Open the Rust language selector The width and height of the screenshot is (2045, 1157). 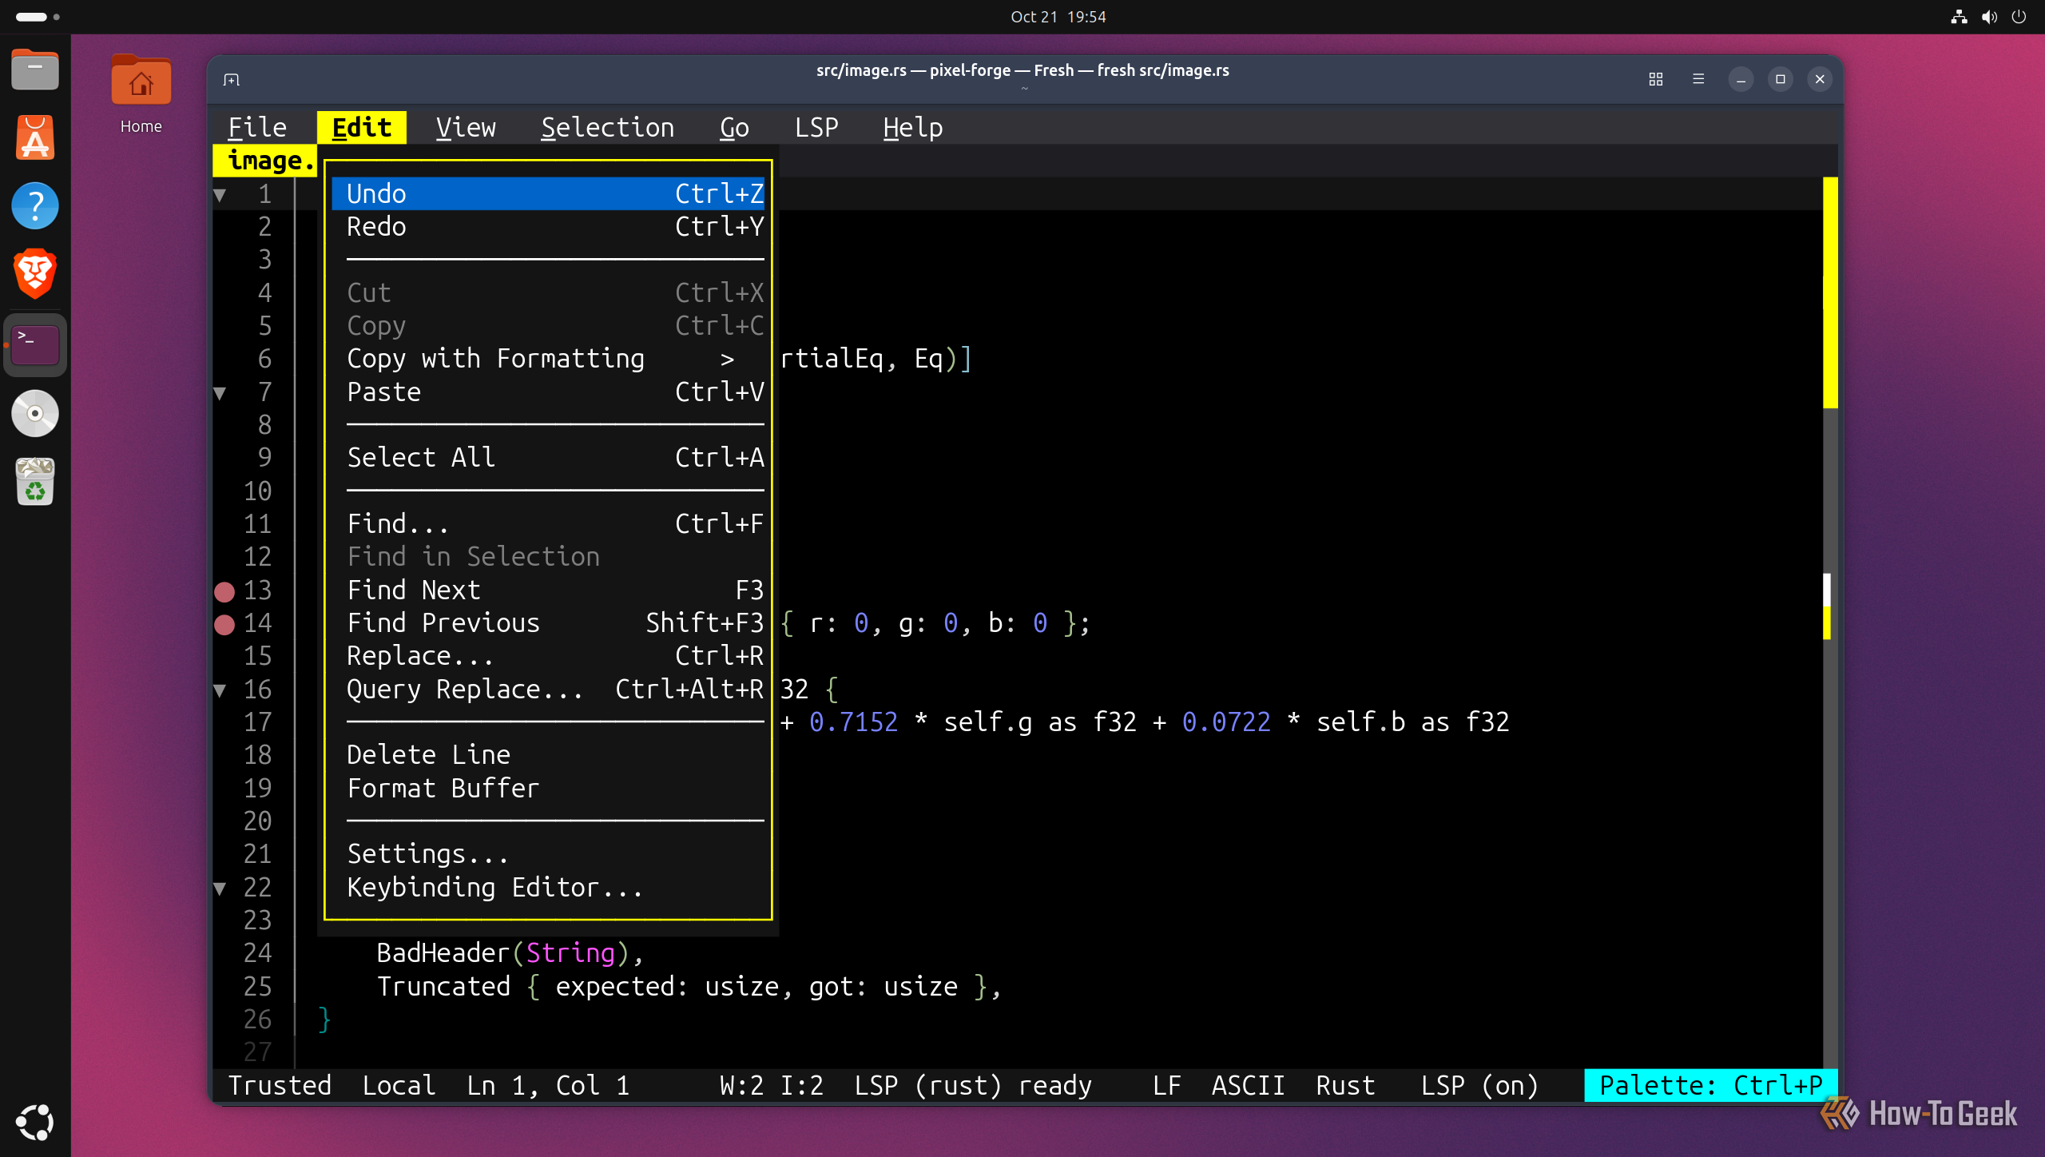(x=1345, y=1085)
